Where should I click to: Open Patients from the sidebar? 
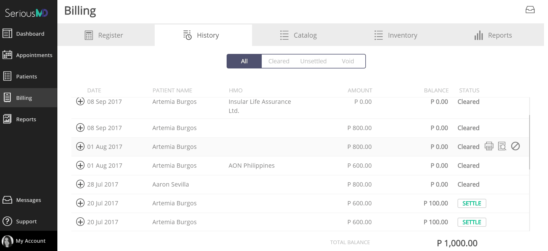tap(29, 76)
